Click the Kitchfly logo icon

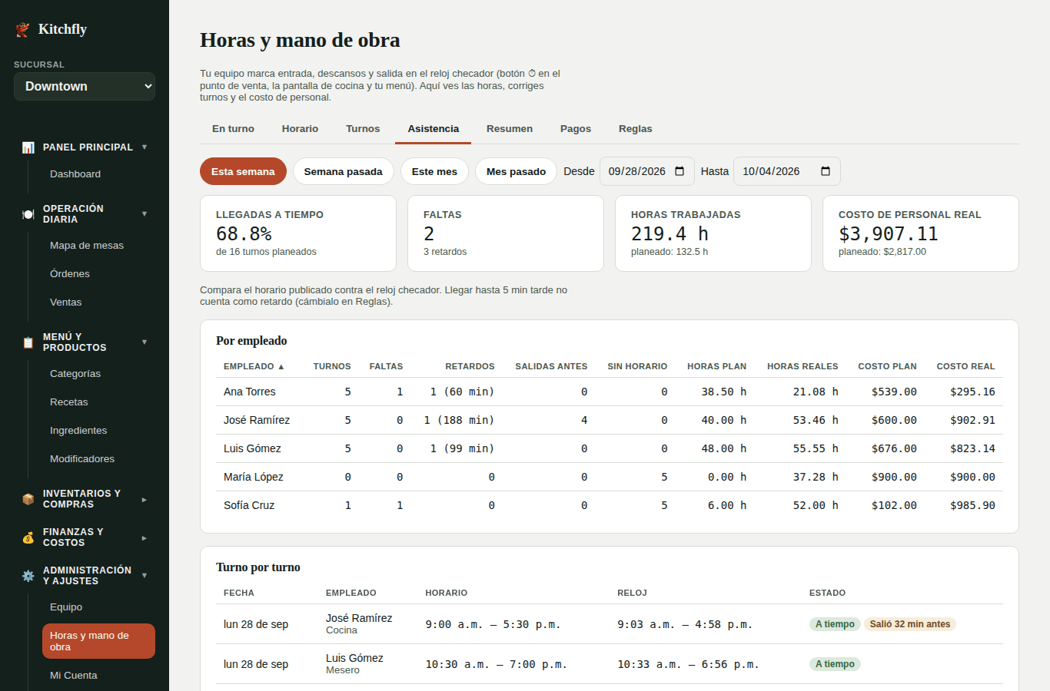(22, 29)
